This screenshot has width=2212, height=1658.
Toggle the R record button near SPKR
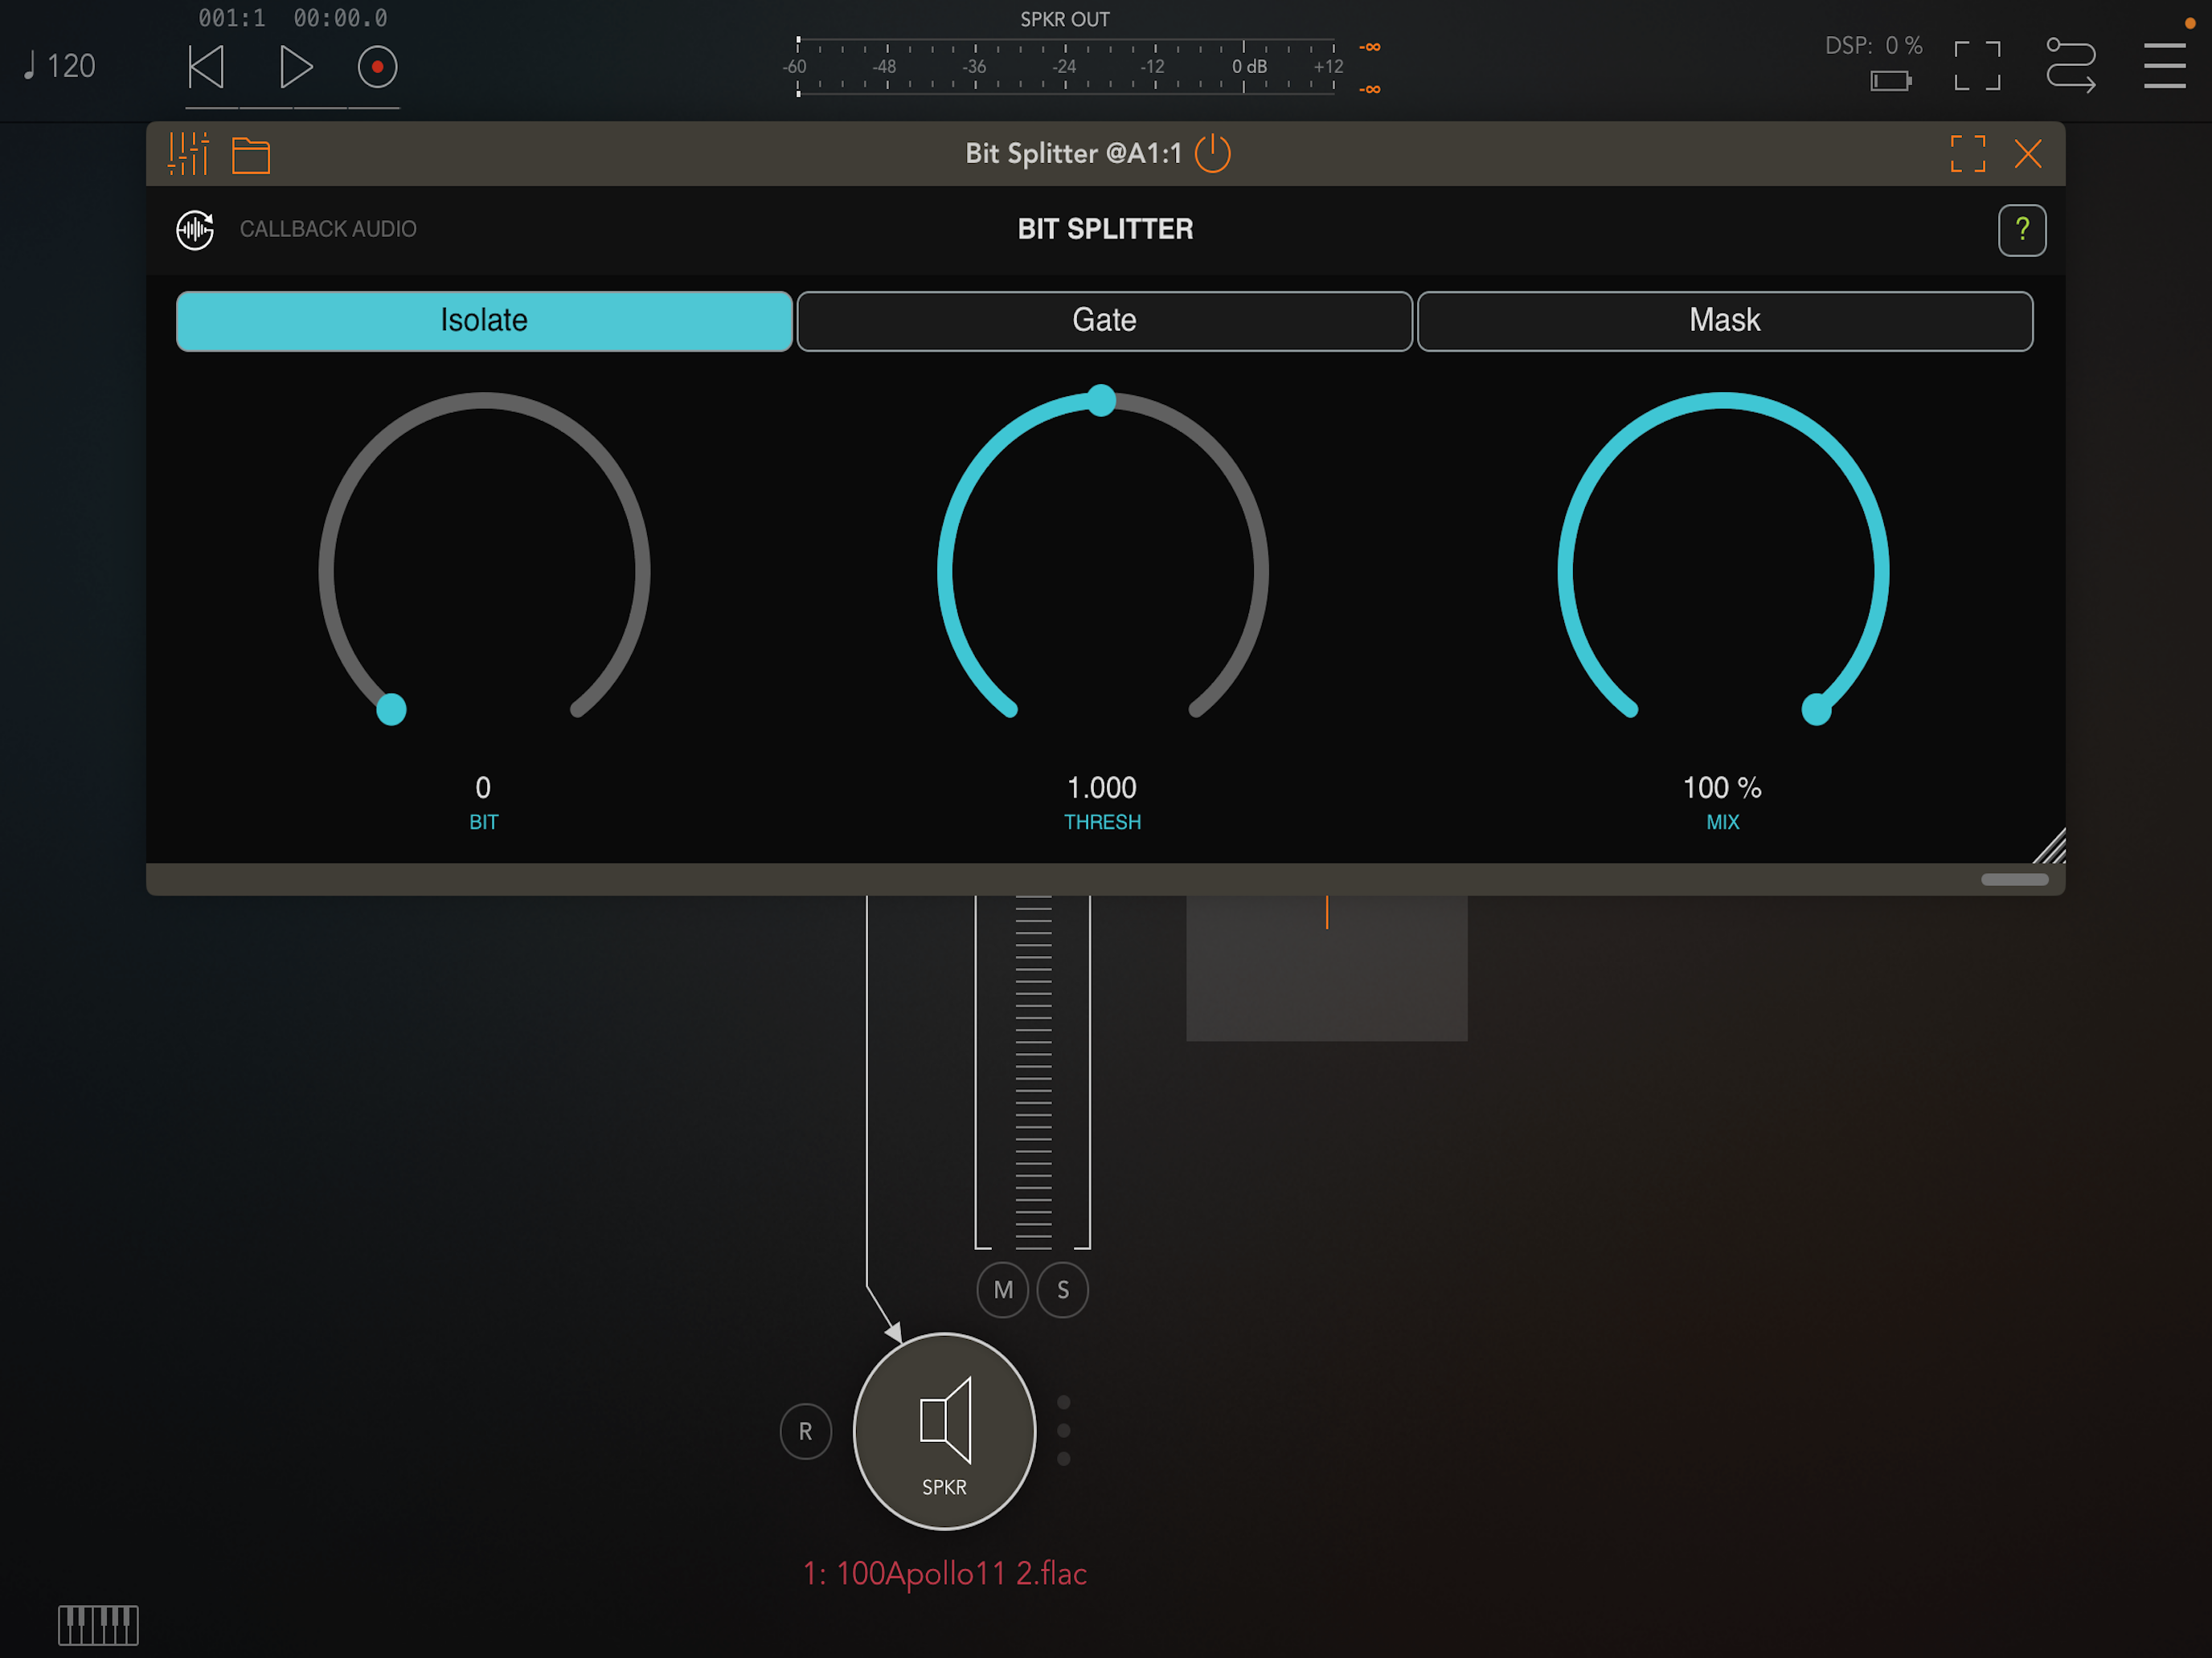[x=805, y=1431]
